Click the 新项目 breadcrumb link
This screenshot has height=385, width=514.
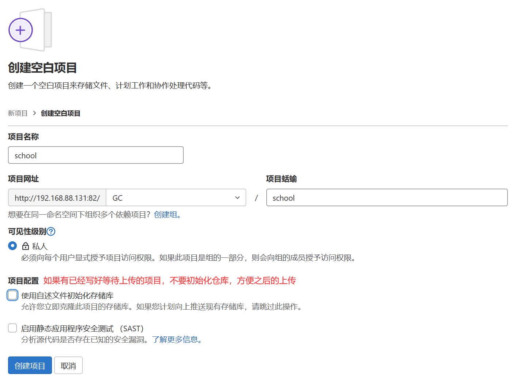point(18,113)
